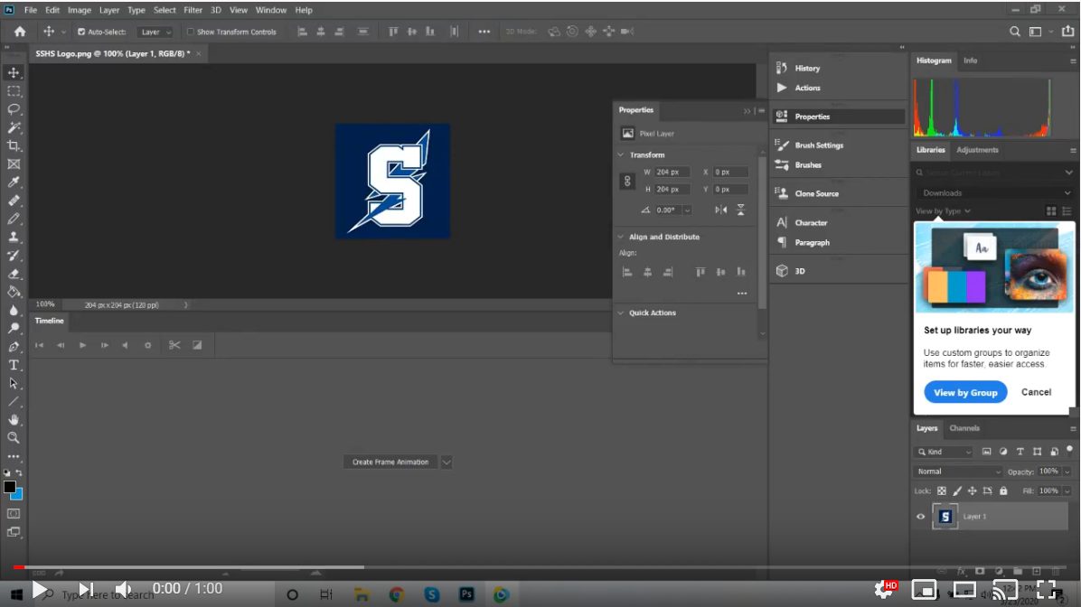Toggle lock image pixels brush icon

957,490
